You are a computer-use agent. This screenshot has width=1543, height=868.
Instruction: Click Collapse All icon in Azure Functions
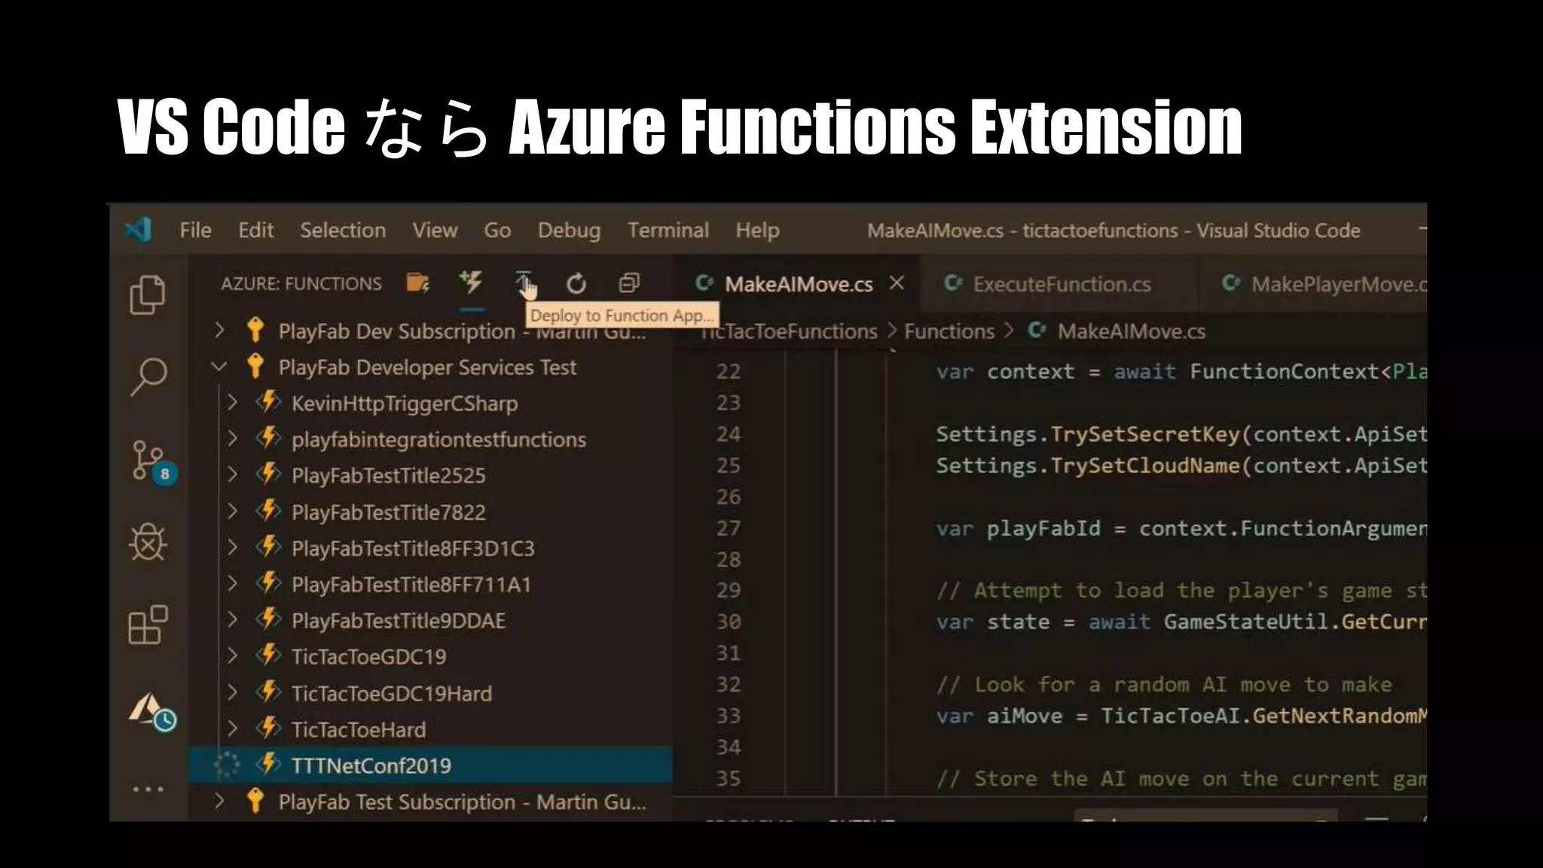pyautogui.click(x=629, y=283)
